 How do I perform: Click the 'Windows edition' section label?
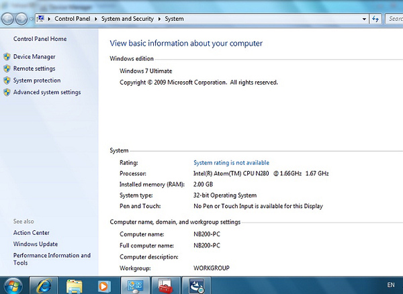tap(132, 58)
